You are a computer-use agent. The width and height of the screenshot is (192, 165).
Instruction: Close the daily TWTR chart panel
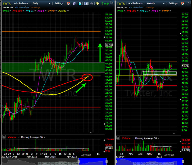[x=112, y=3]
